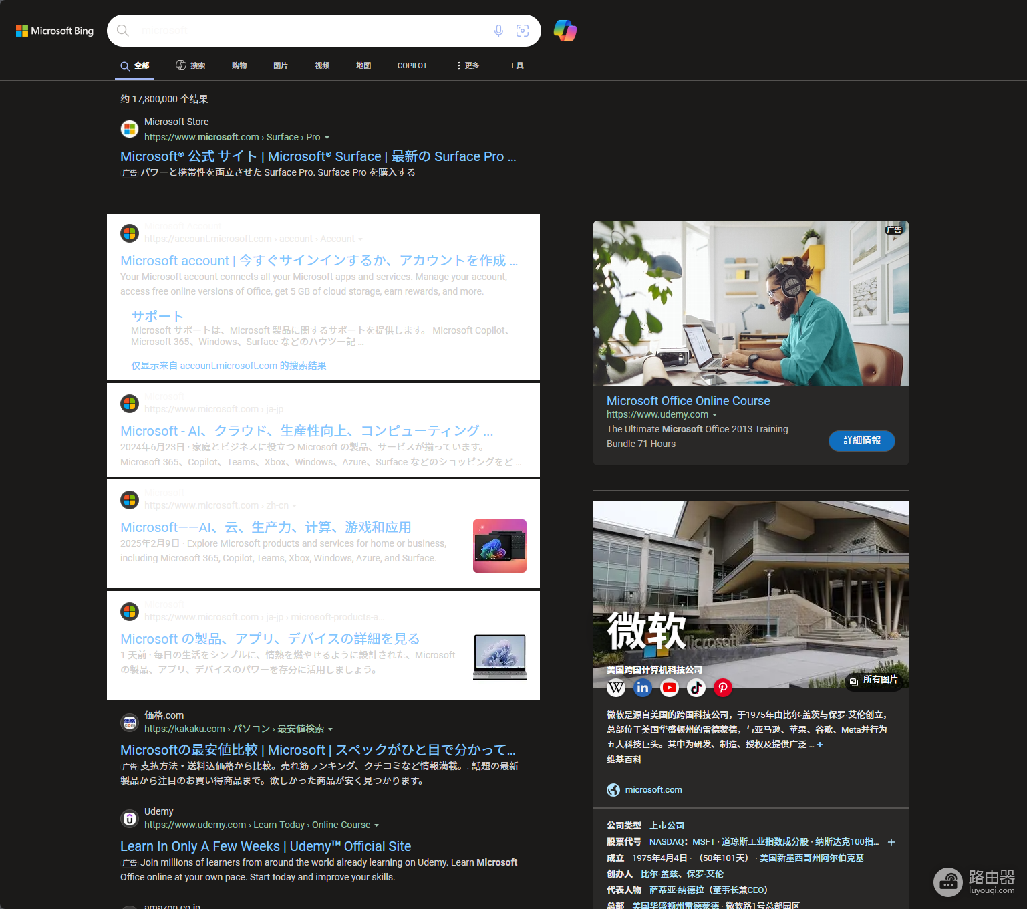Open dropdown arrow after udemy.com ad URL
Image resolution: width=1027 pixels, height=909 pixels.
click(714, 415)
